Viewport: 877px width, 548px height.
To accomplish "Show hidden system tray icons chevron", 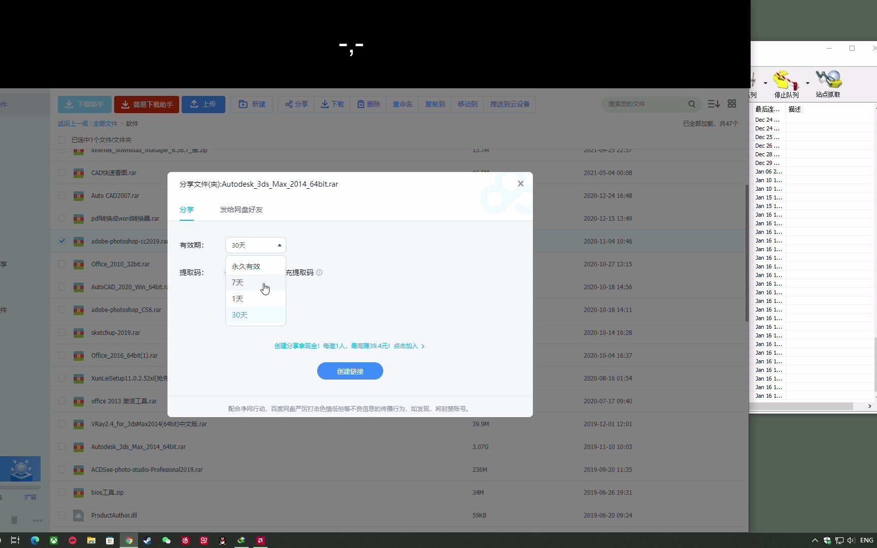I will (815, 540).
